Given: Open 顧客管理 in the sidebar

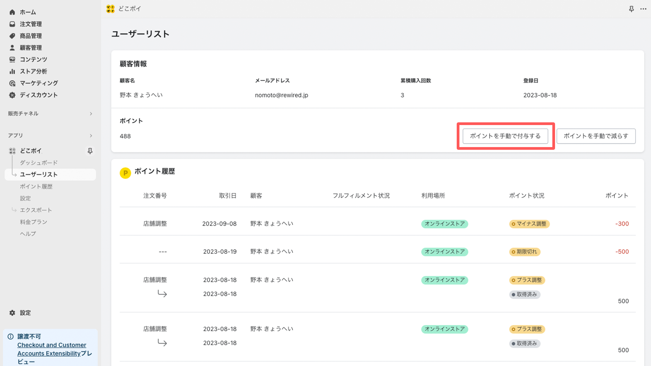Looking at the screenshot, I should (x=31, y=48).
